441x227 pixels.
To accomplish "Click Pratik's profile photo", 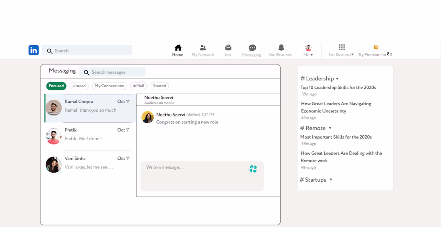I will coord(53,136).
